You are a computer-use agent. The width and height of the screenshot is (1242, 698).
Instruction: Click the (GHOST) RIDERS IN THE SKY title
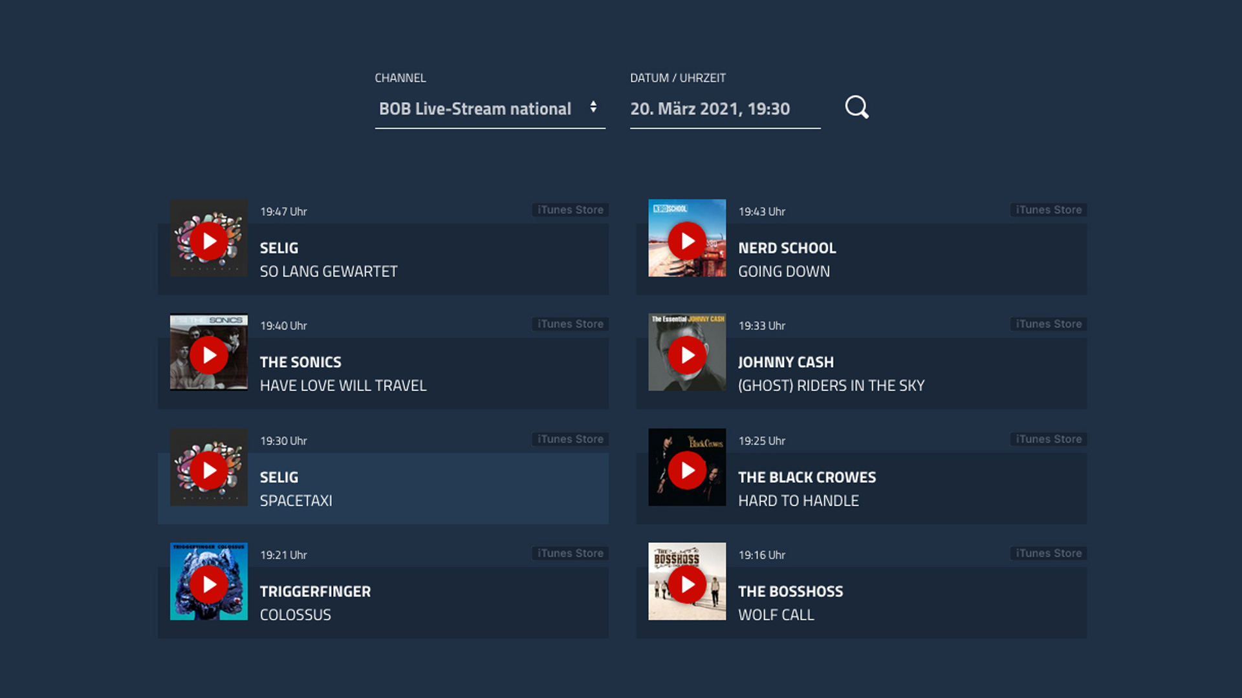click(831, 386)
